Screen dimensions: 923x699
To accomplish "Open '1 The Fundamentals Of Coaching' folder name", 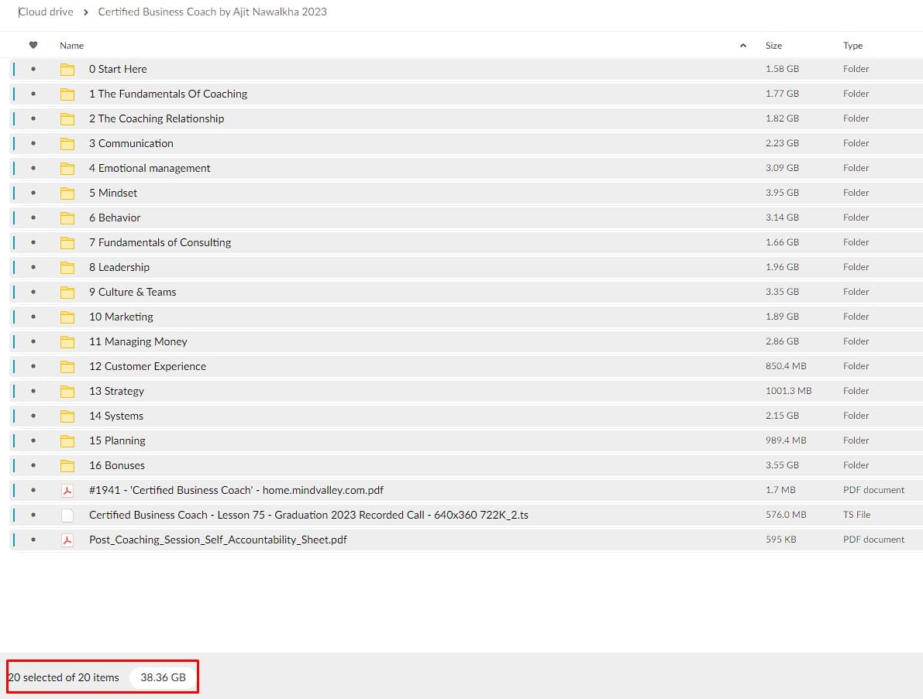I will [x=168, y=94].
